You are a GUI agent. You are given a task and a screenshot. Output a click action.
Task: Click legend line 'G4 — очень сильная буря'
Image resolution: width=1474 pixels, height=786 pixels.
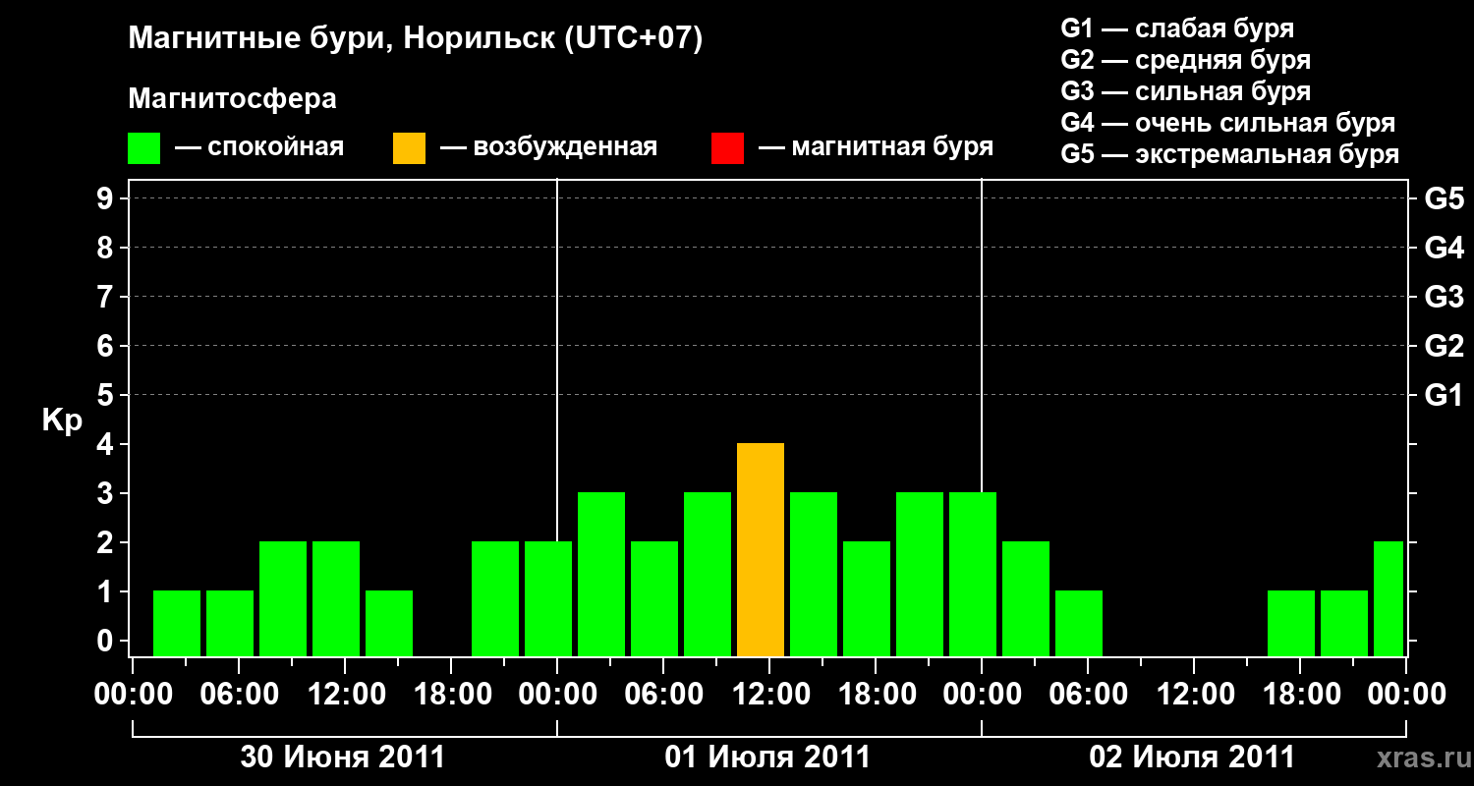click(1228, 123)
